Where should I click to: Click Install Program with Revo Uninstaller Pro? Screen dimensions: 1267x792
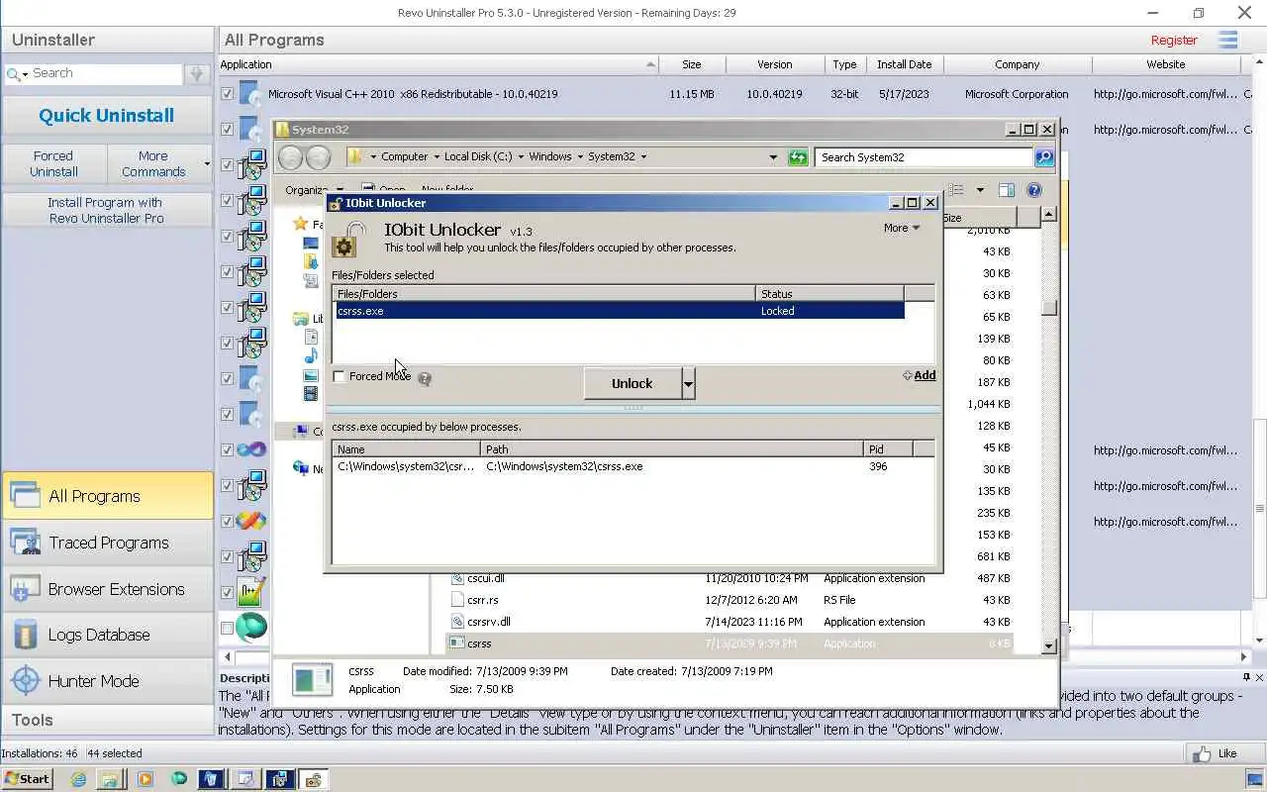pyautogui.click(x=107, y=210)
